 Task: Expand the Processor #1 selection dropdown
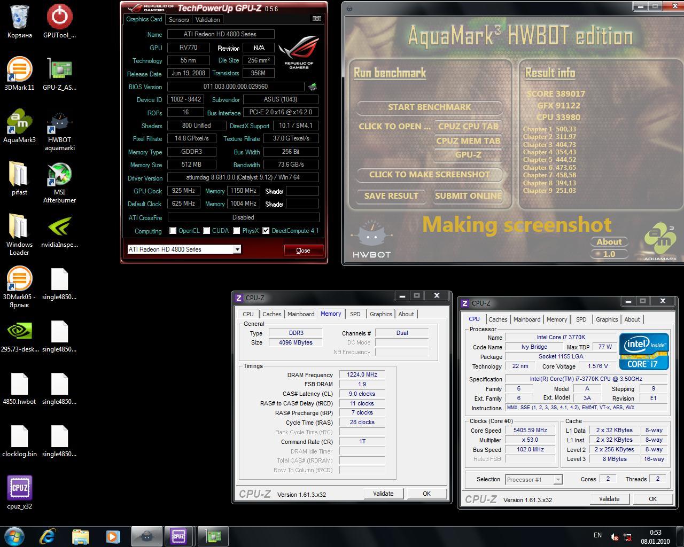point(557,480)
